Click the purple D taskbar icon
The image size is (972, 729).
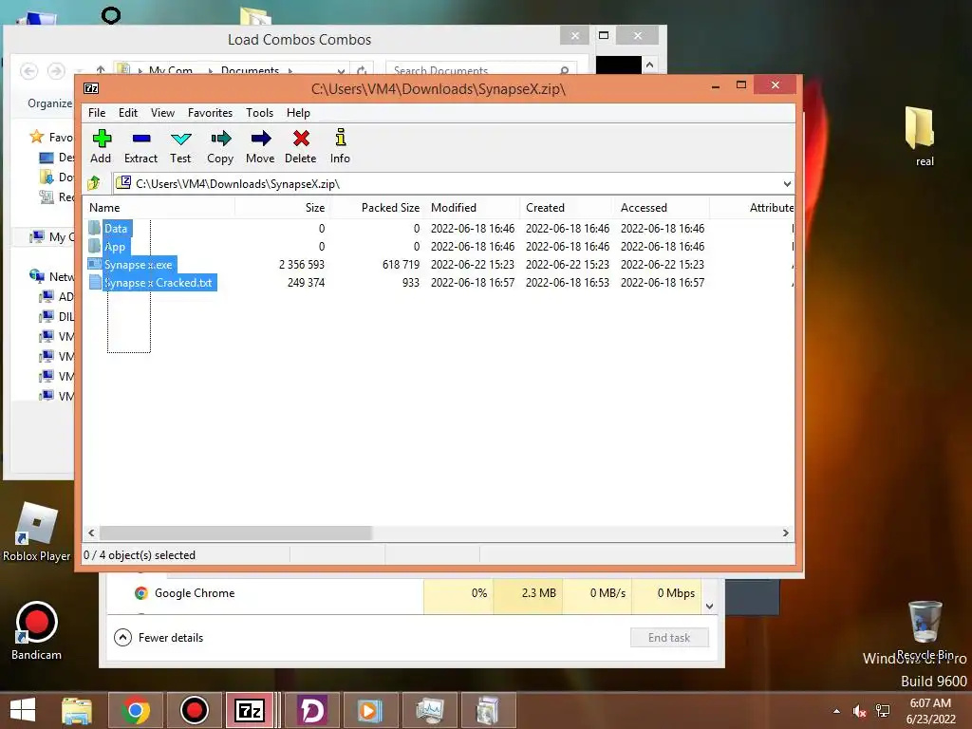click(311, 710)
